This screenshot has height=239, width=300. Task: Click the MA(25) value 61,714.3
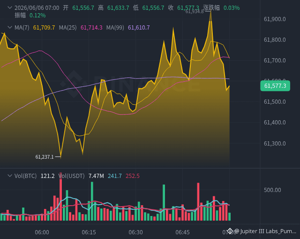click(x=91, y=28)
